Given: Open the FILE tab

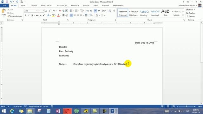Looking at the screenshot, I should pos(4,6).
